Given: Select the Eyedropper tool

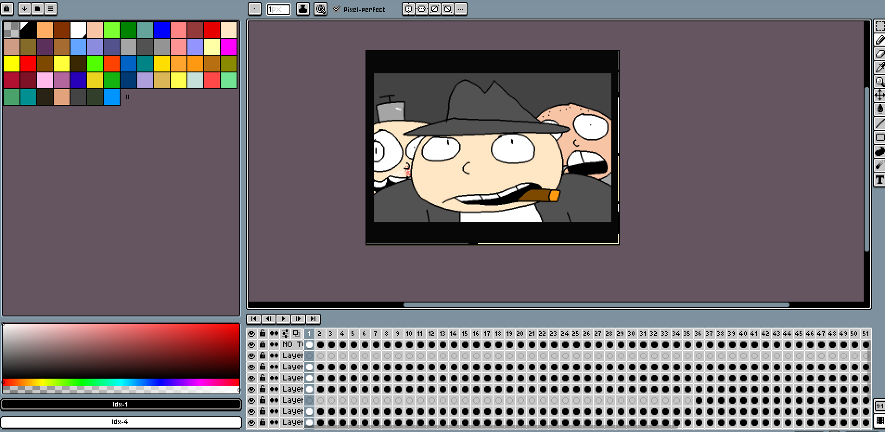Looking at the screenshot, I should (879, 68).
